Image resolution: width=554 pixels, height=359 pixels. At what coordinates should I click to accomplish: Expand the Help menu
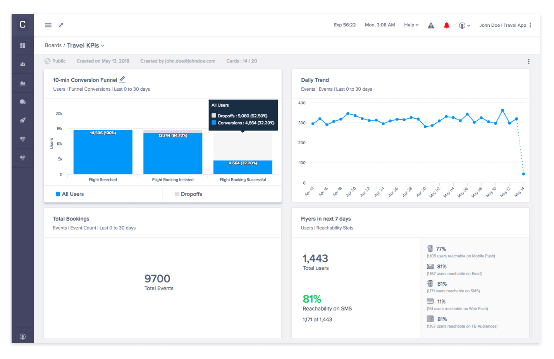coord(411,25)
